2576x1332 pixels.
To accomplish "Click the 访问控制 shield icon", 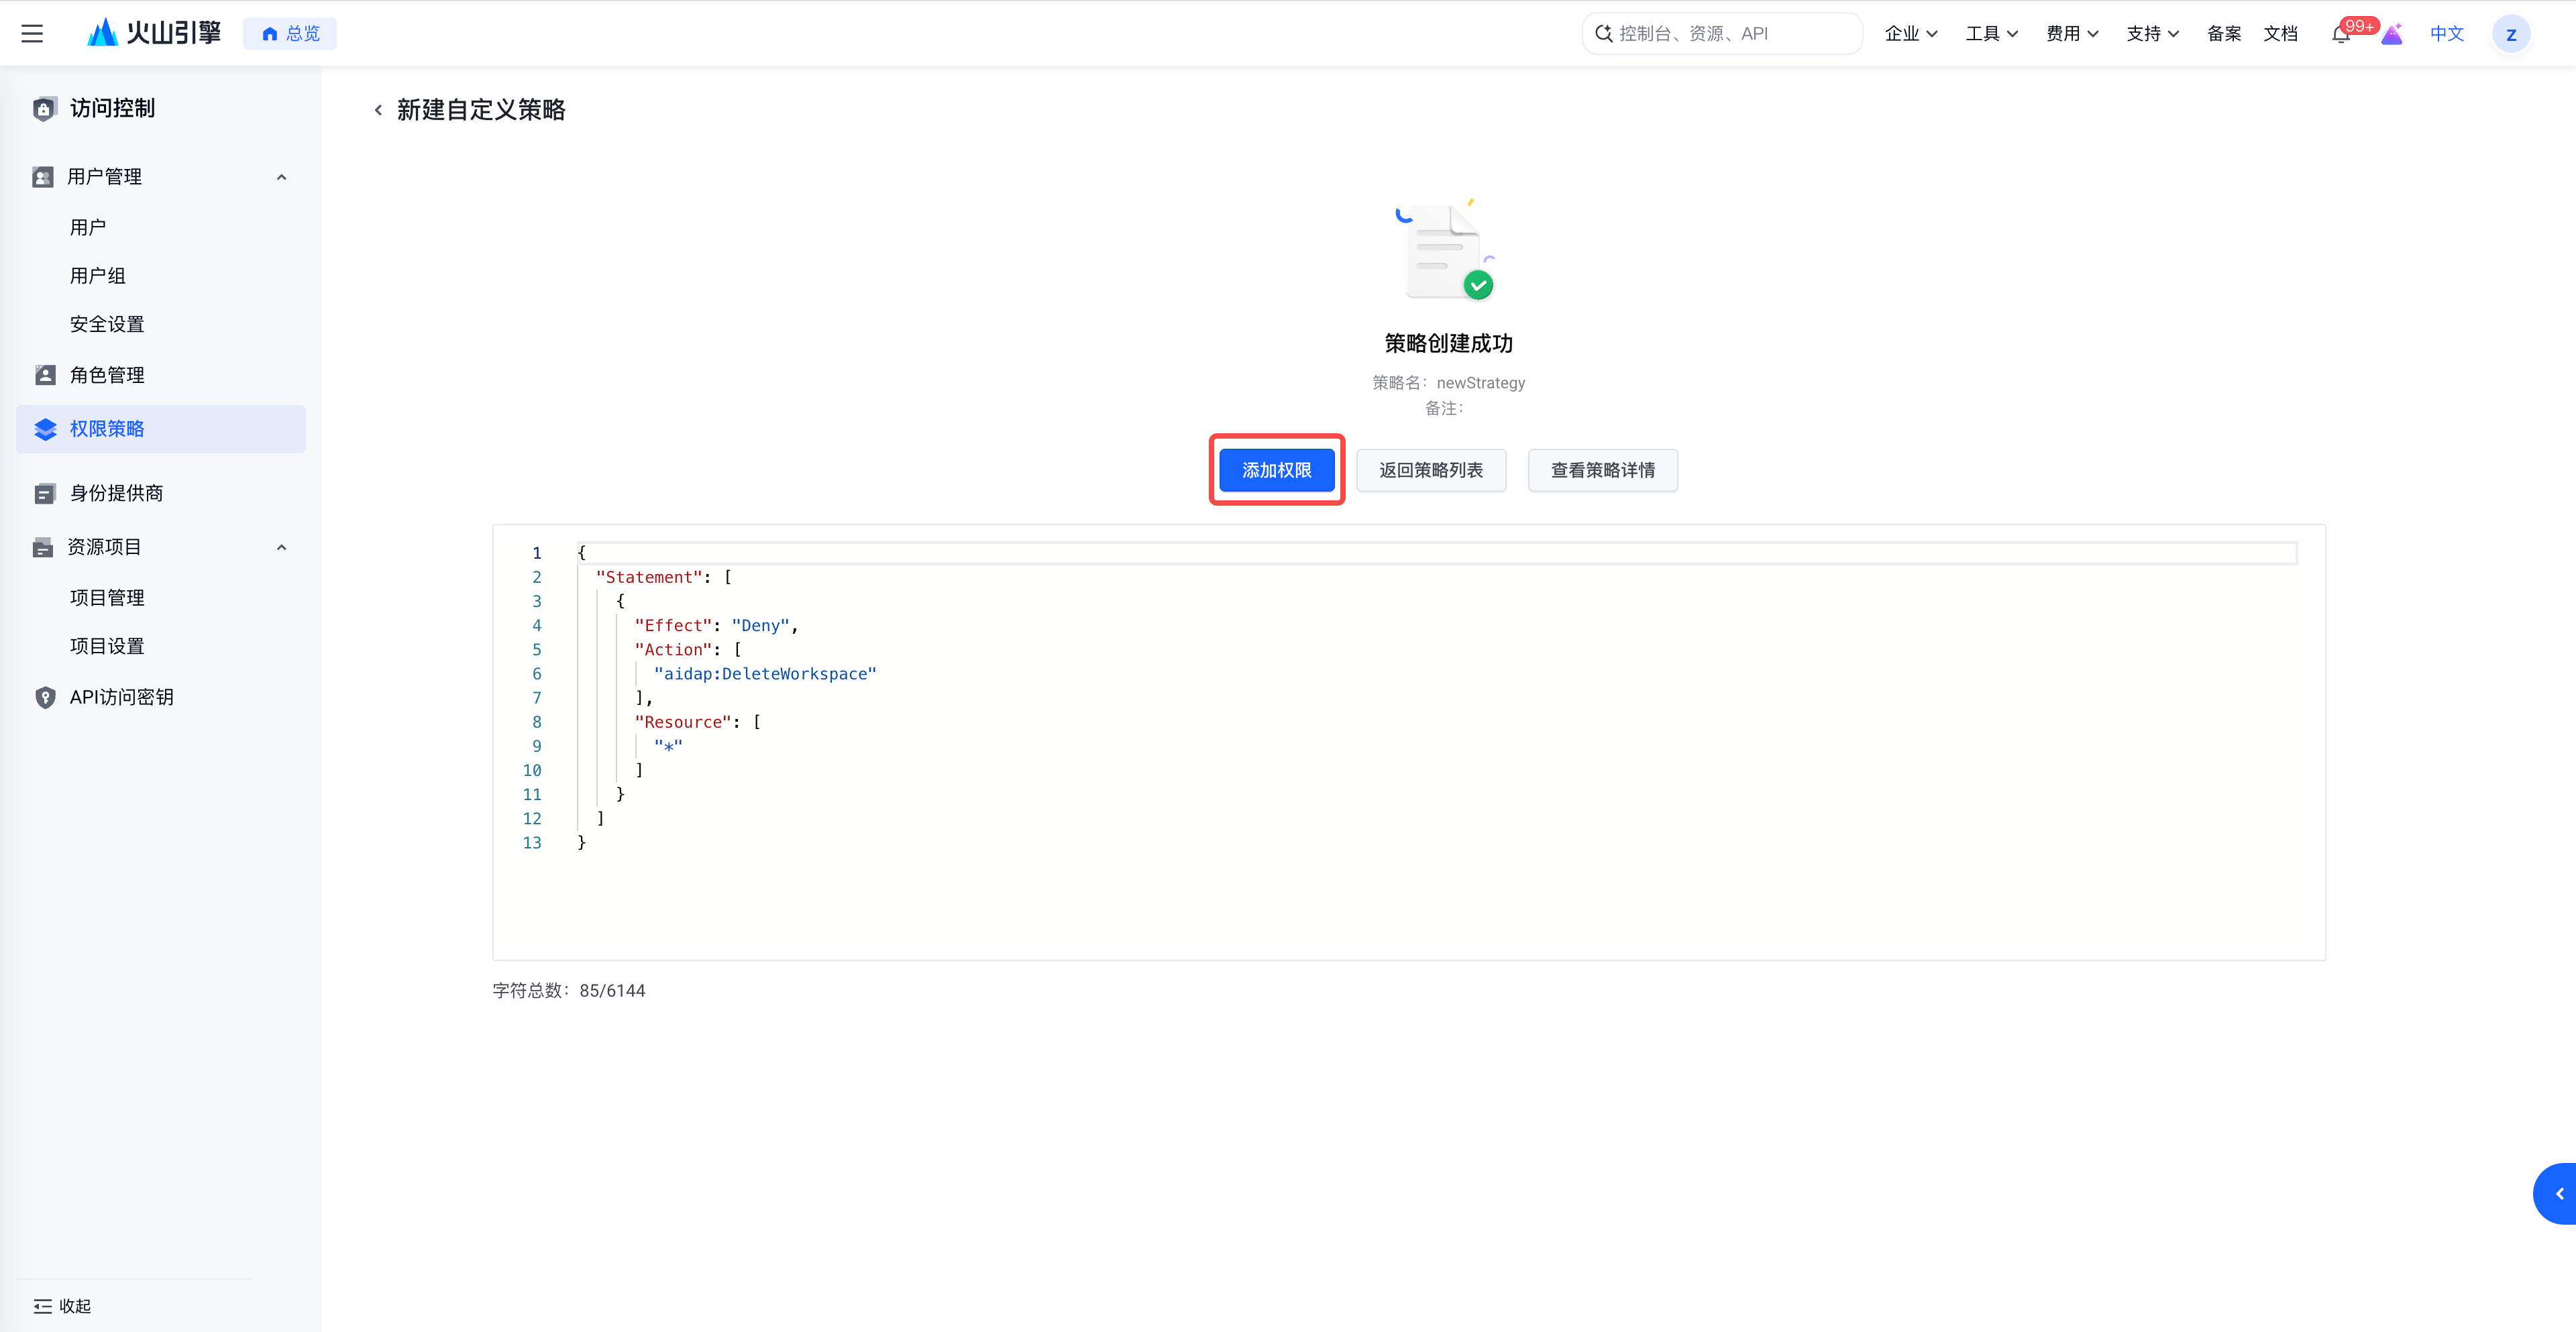I will [44, 109].
